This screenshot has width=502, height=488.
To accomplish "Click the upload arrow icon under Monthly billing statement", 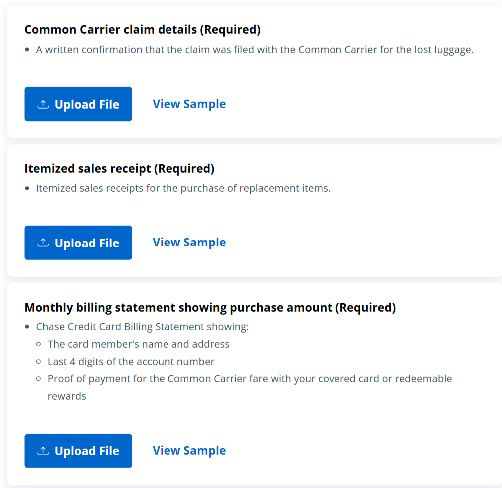I will pos(43,451).
